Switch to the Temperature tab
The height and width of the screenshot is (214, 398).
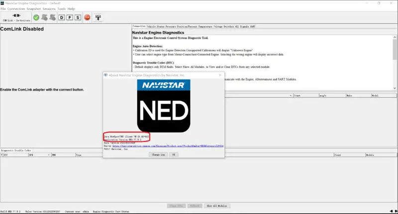(x=205, y=26)
